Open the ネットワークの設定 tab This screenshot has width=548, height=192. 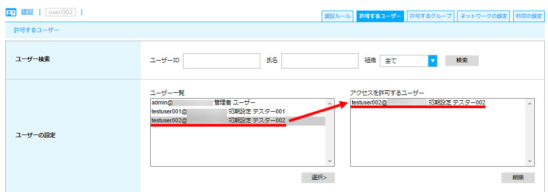tap(483, 16)
